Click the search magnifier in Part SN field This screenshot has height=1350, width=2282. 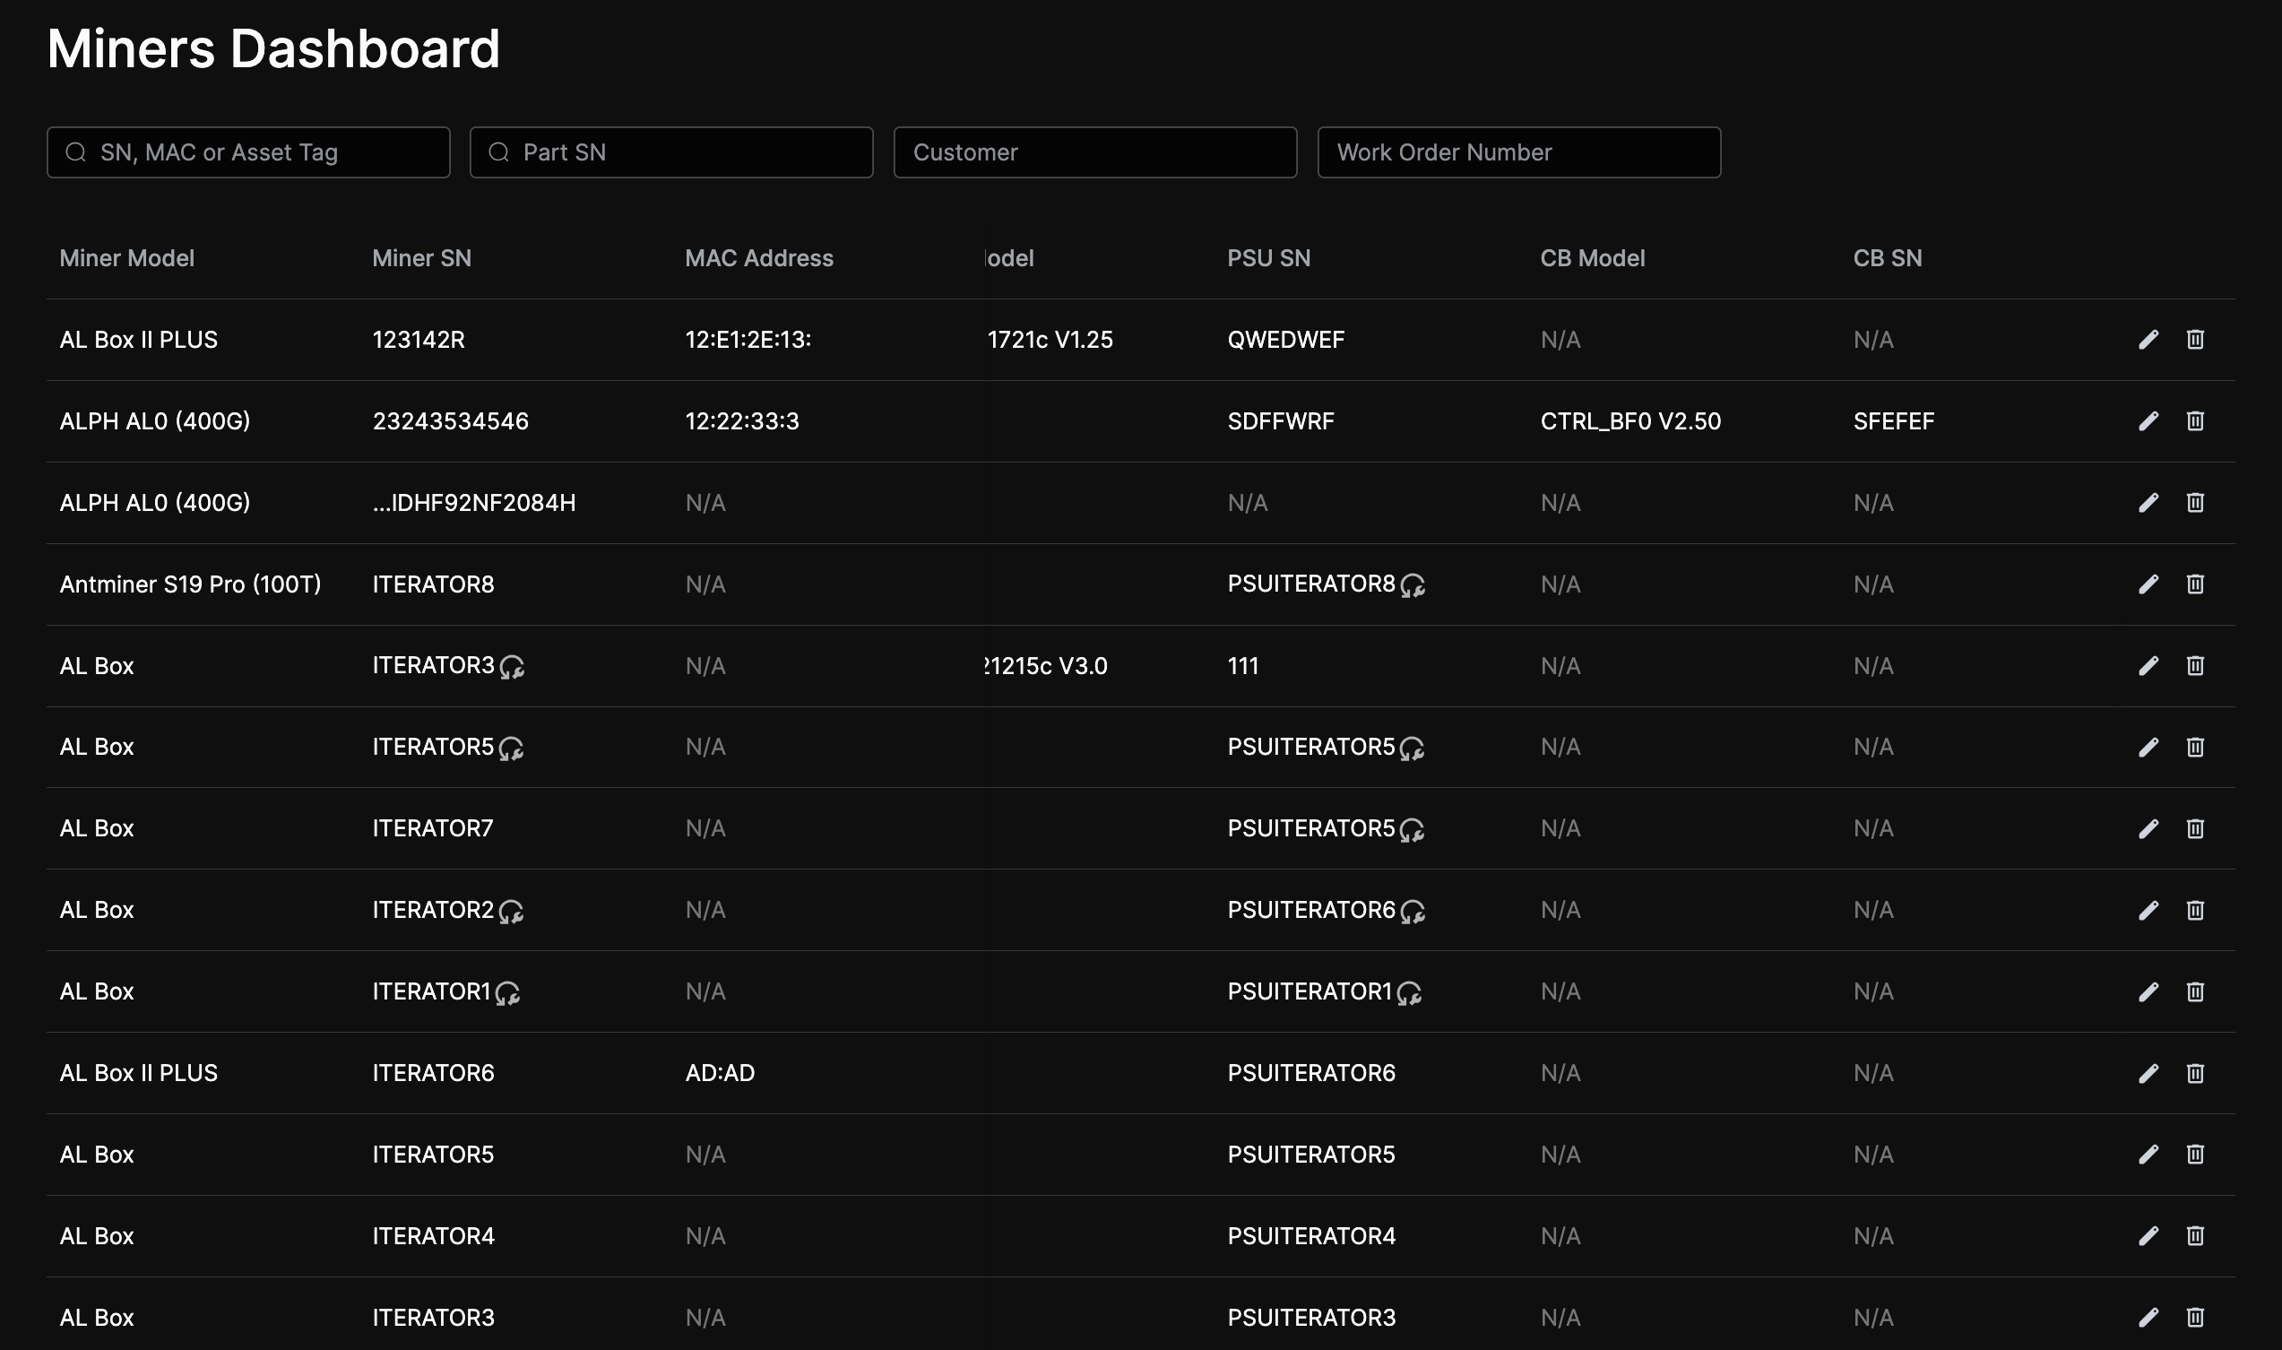(499, 151)
